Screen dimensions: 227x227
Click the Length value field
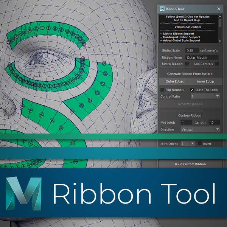click(x=214, y=123)
